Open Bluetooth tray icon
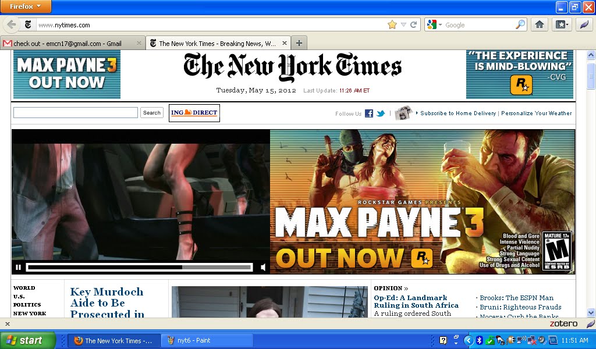Viewport: 596px width, 349px height. [480, 340]
